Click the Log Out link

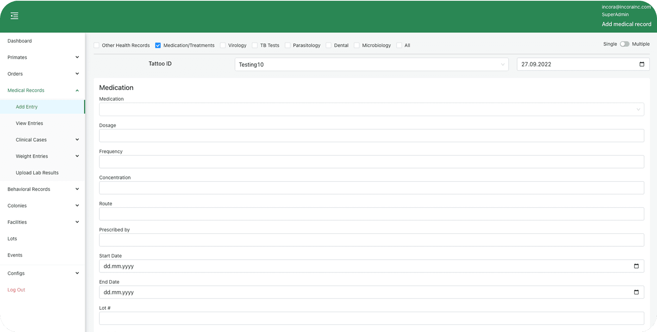[16, 290]
